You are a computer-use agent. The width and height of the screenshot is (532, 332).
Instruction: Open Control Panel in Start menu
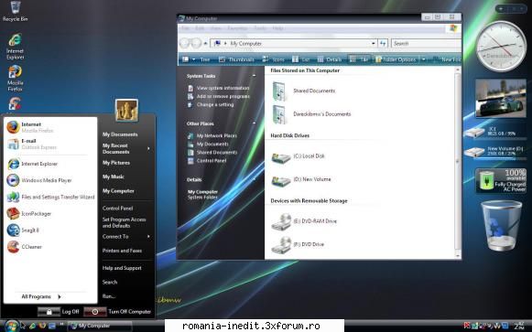(118, 209)
